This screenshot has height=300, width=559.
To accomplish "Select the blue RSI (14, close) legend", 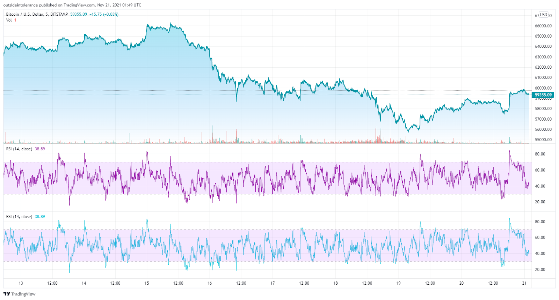I will [x=19, y=217].
